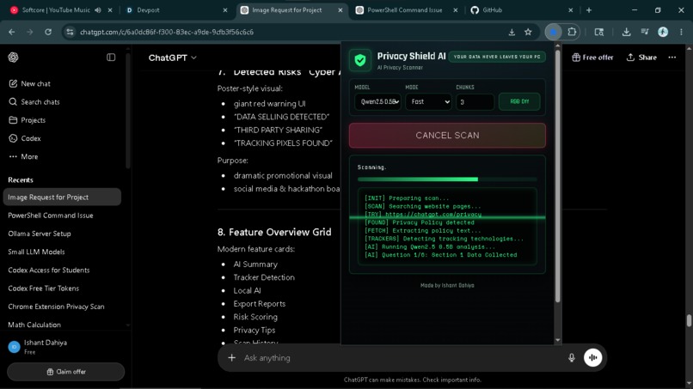Click the scan log line 'Privacy Policy detected'

[419, 222]
